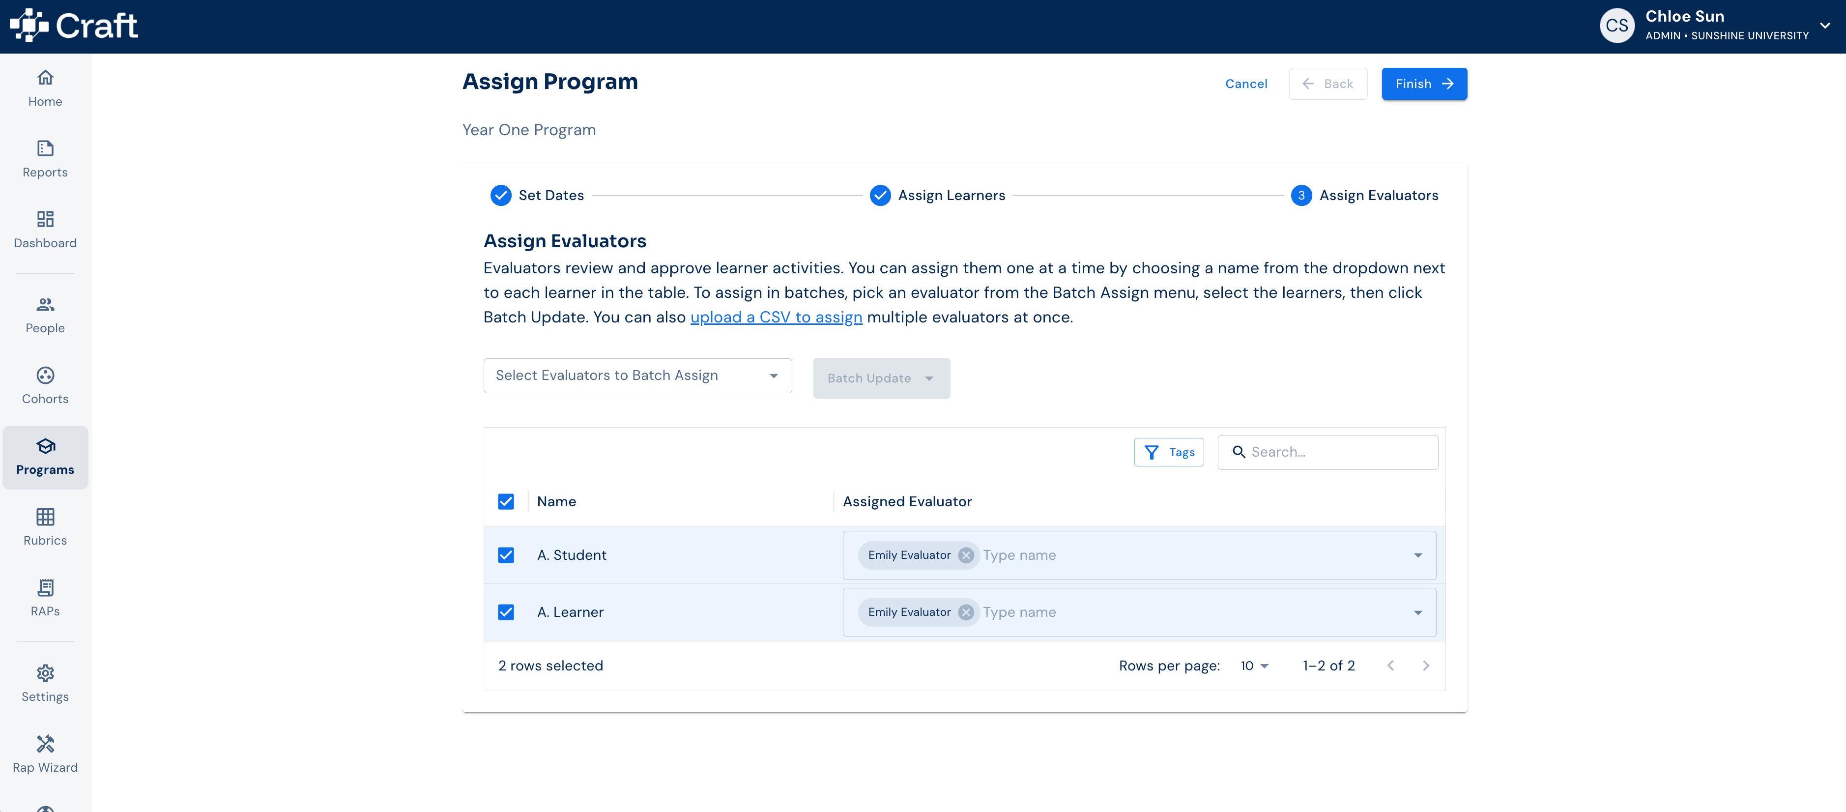Go to next table page
Viewport: 1846px width, 812px height.
pyautogui.click(x=1426, y=666)
